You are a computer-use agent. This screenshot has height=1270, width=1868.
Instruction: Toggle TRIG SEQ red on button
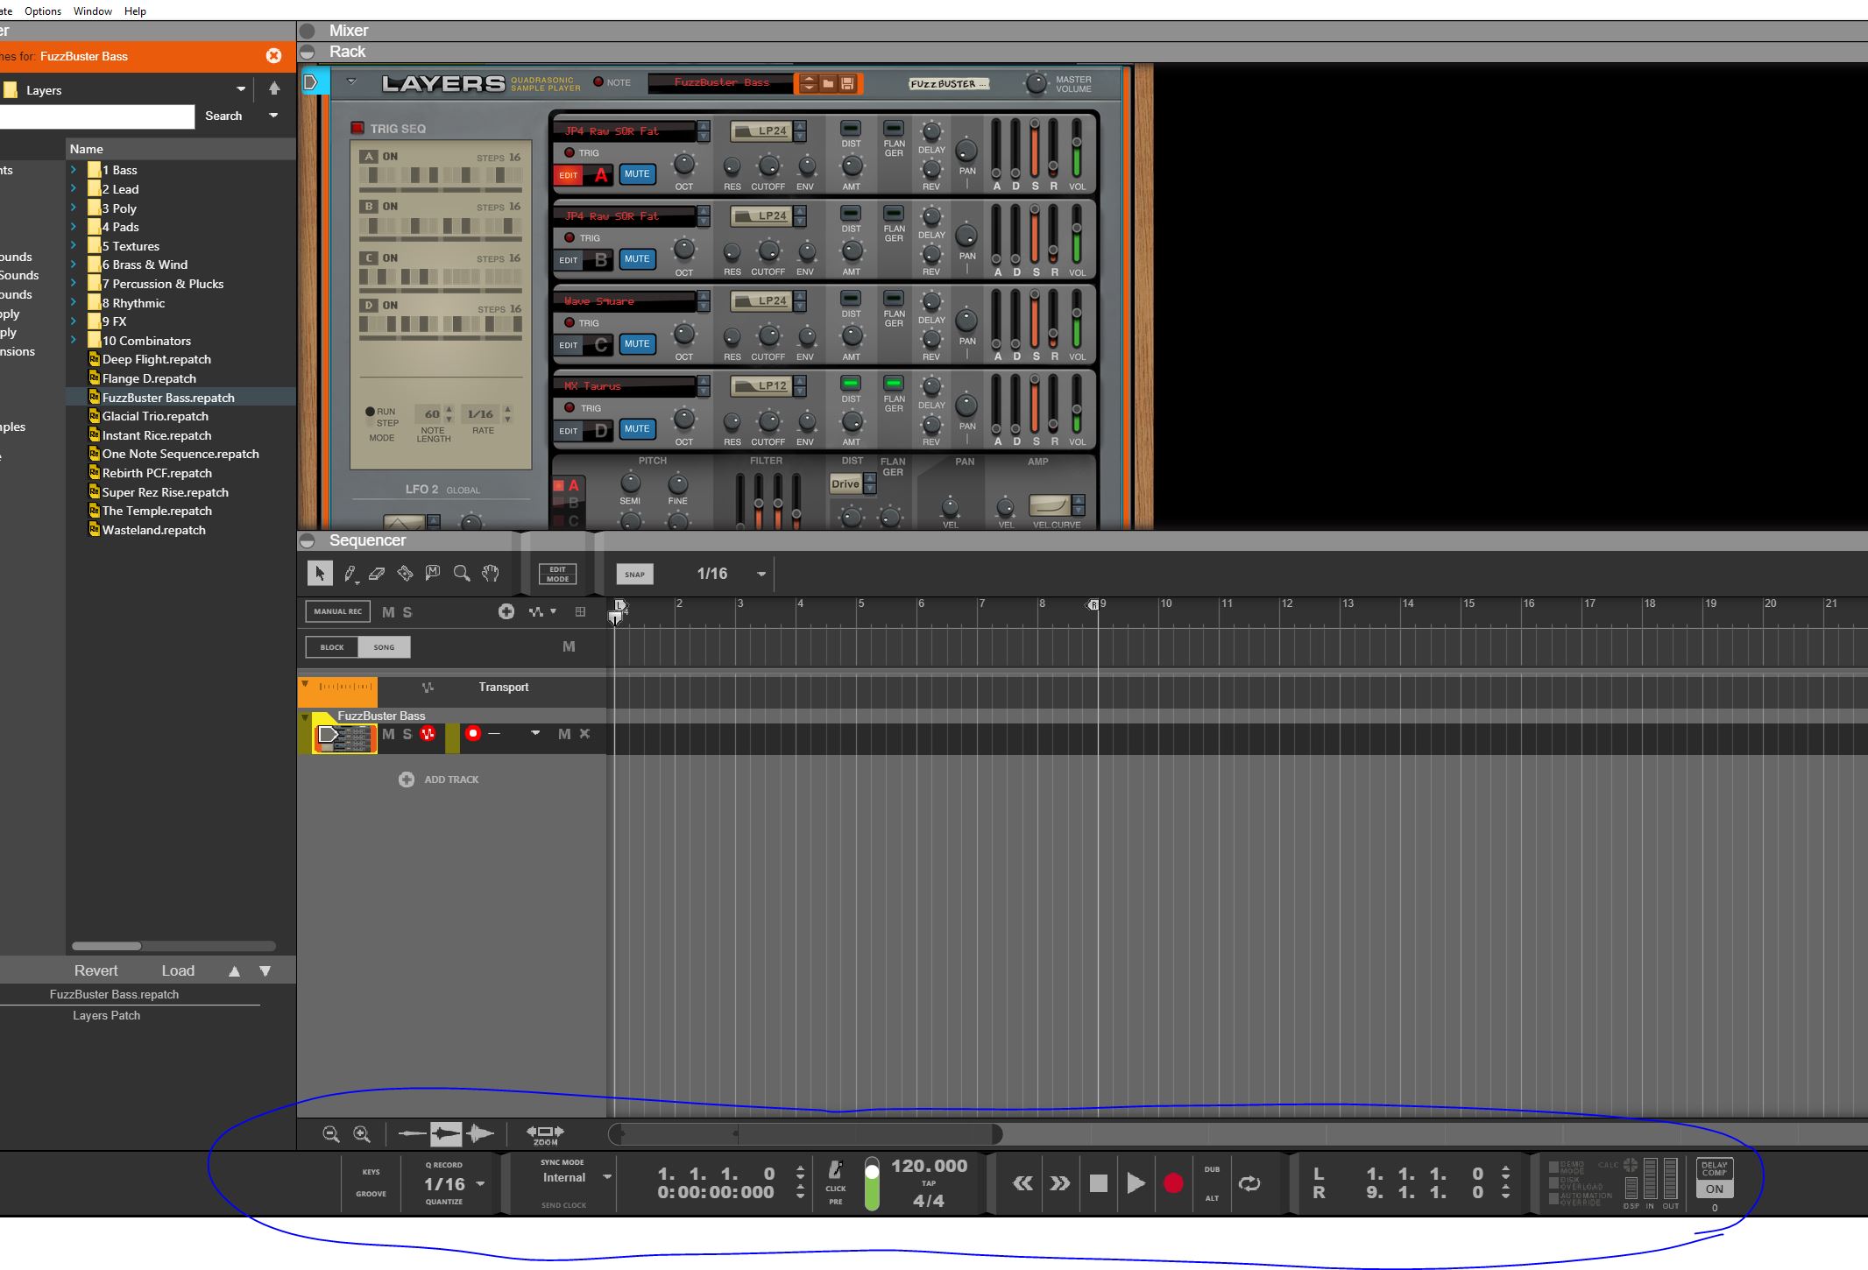pos(357,128)
